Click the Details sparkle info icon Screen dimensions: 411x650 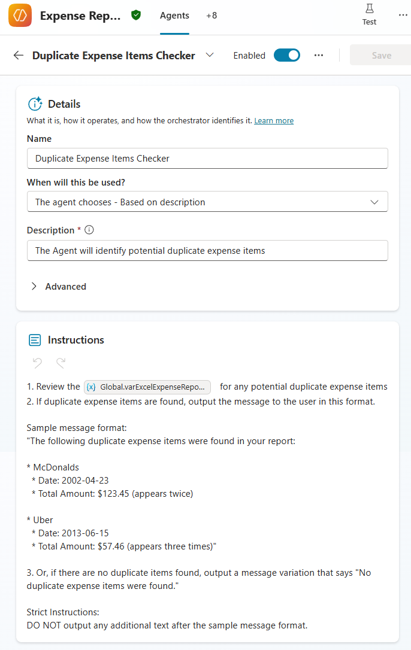35,104
